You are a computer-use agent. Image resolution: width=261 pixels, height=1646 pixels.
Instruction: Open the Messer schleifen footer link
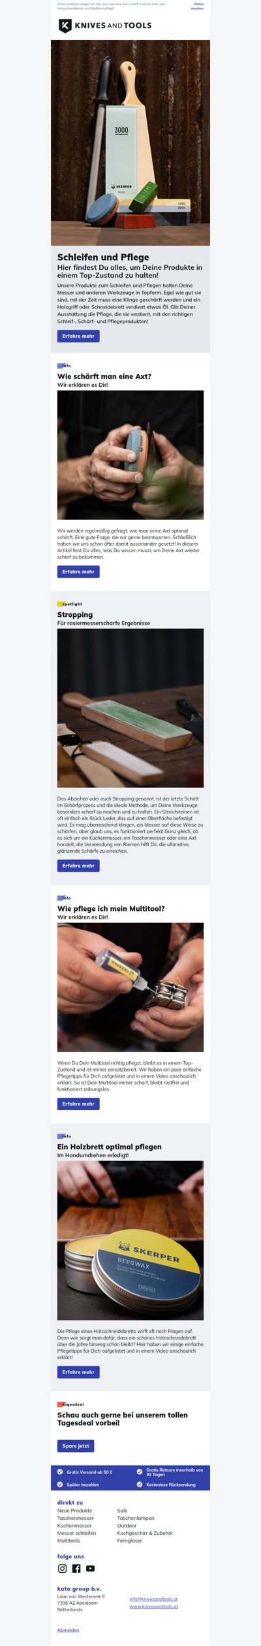[76, 1532]
